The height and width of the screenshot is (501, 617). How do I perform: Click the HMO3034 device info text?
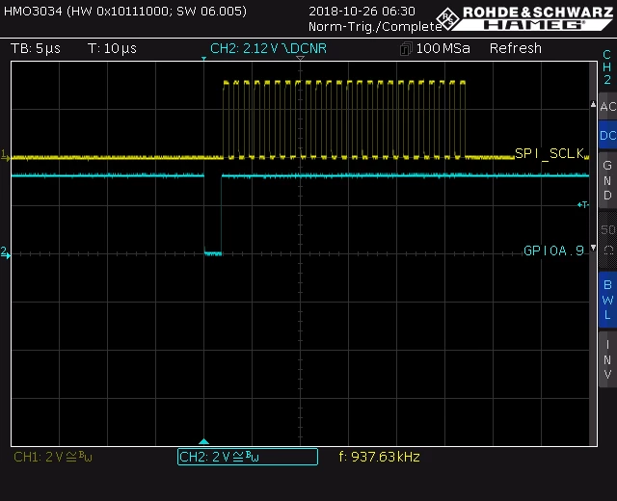click(x=125, y=11)
